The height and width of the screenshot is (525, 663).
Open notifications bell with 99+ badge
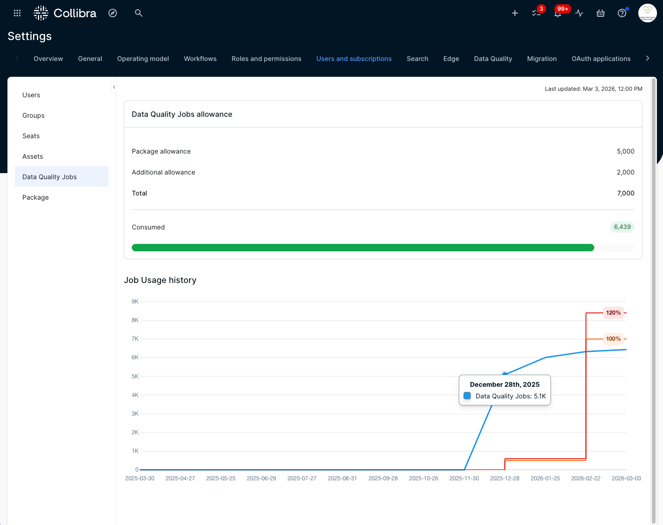pos(558,13)
